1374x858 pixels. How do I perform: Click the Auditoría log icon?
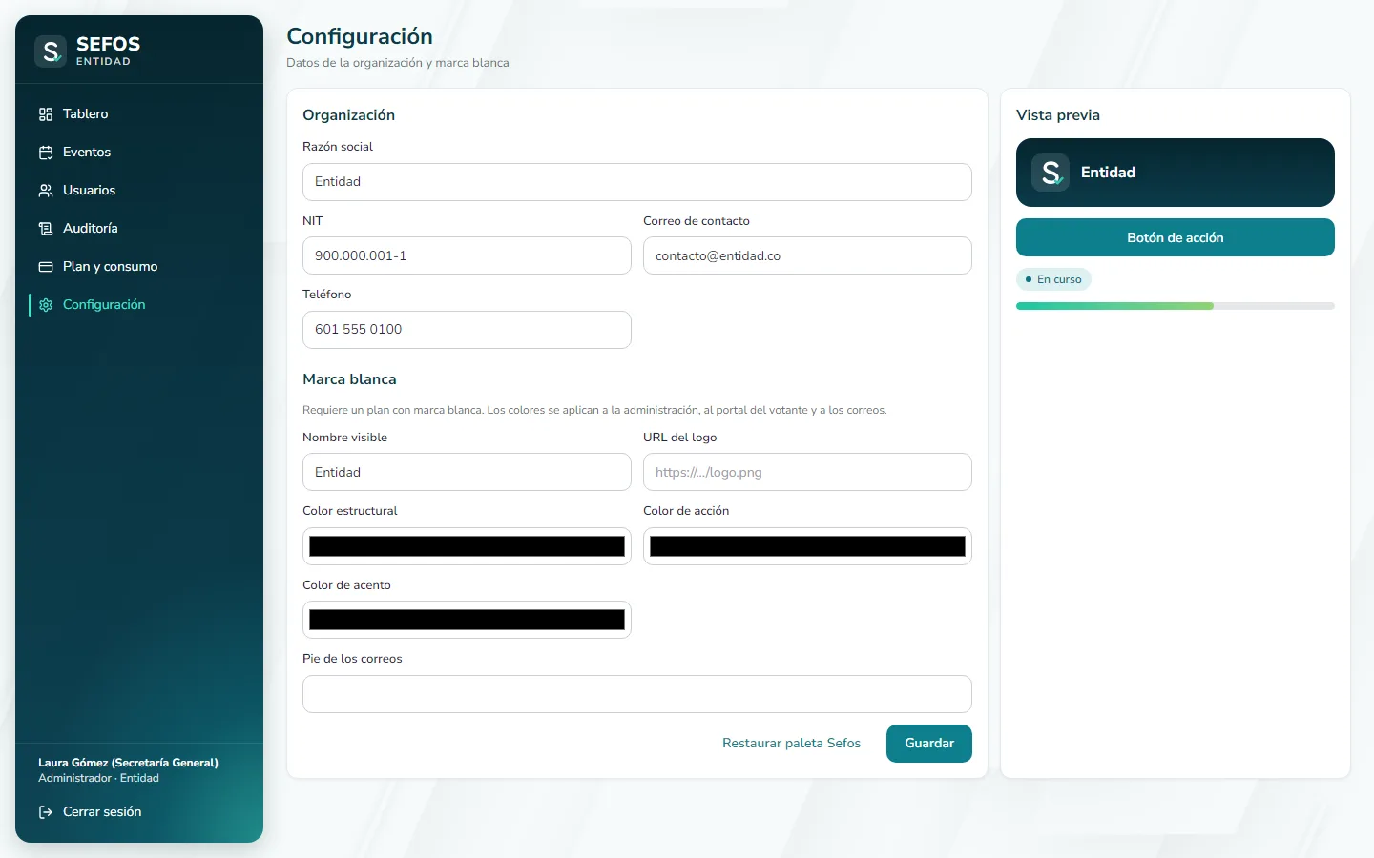(x=46, y=229)
